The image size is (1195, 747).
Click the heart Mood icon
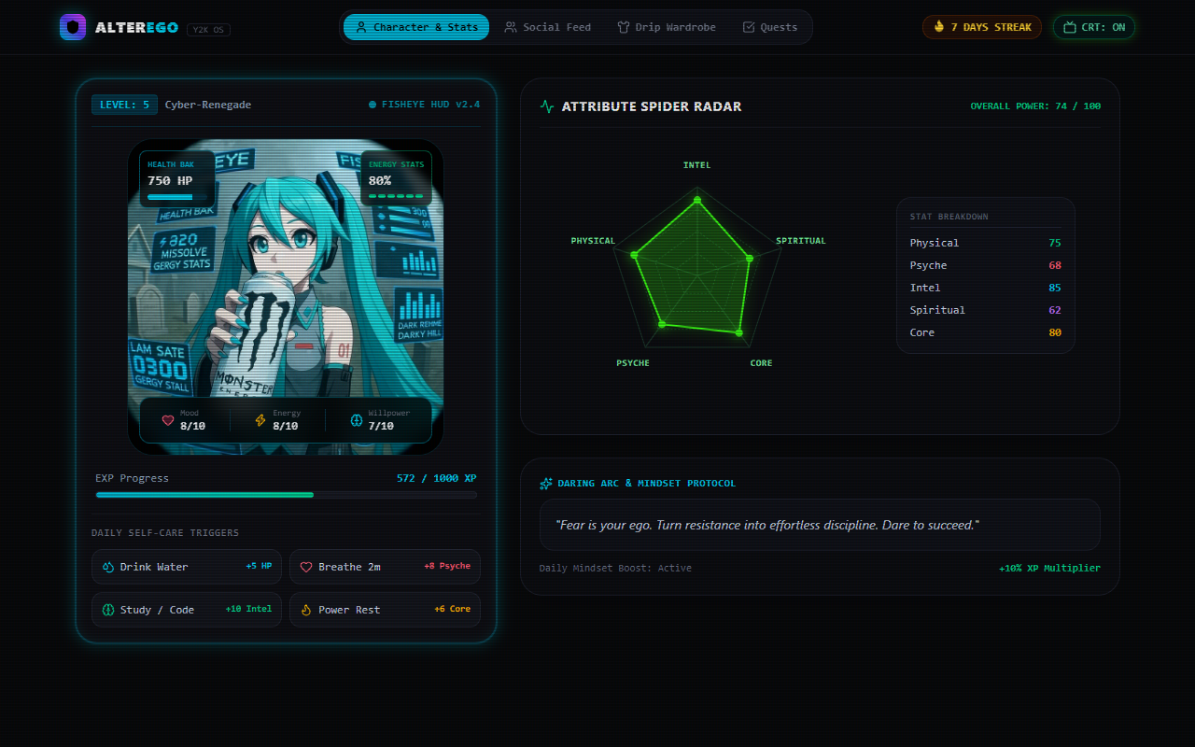pos(168,420)
